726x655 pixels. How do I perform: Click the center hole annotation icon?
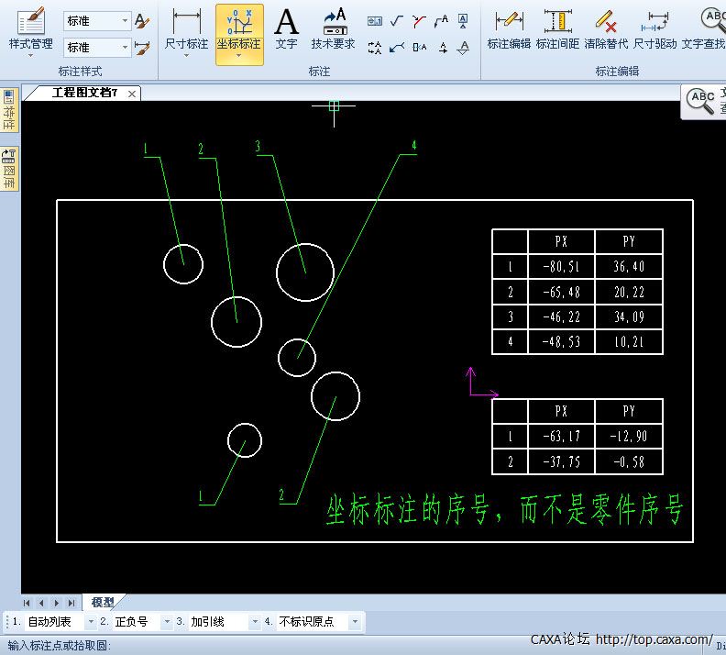pyautogui.click(x=420, y=48)
